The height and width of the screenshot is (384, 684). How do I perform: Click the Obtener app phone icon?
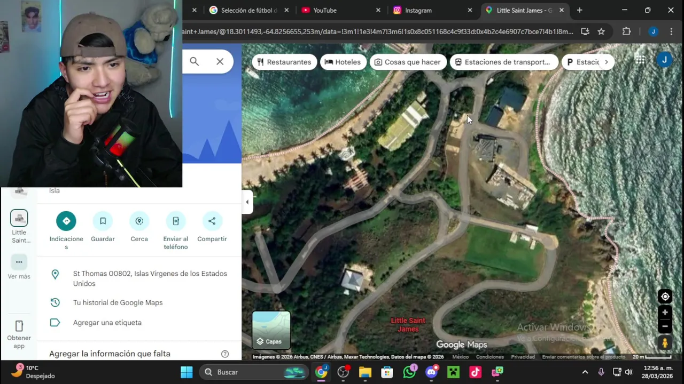(x=19, y=326)
